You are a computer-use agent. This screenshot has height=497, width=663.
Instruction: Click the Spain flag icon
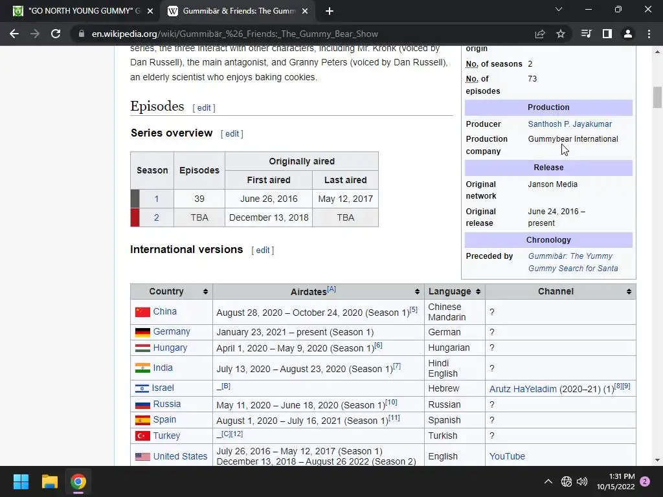pos(142,420)
